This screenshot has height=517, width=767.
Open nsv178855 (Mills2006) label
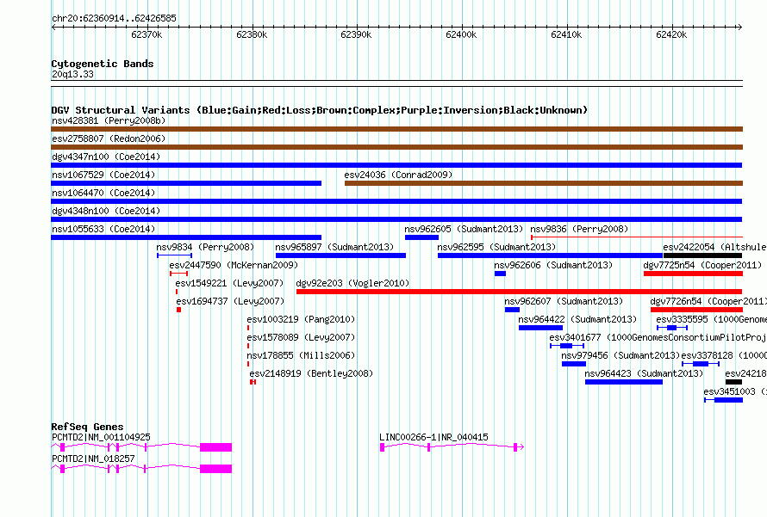301,355
